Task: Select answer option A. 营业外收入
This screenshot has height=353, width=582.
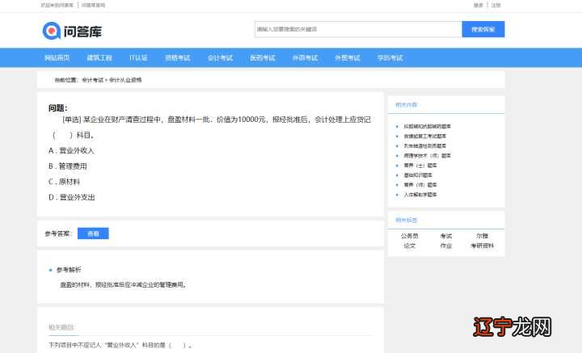Action: 71,150
